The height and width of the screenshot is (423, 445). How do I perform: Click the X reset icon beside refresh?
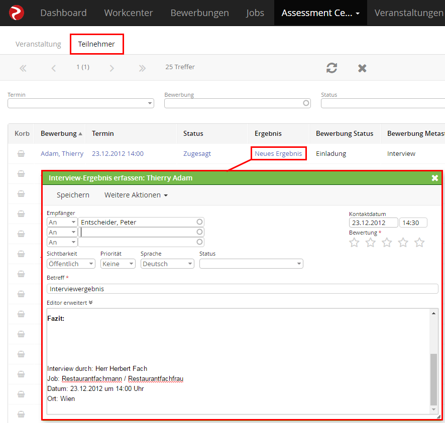[362, 68]
